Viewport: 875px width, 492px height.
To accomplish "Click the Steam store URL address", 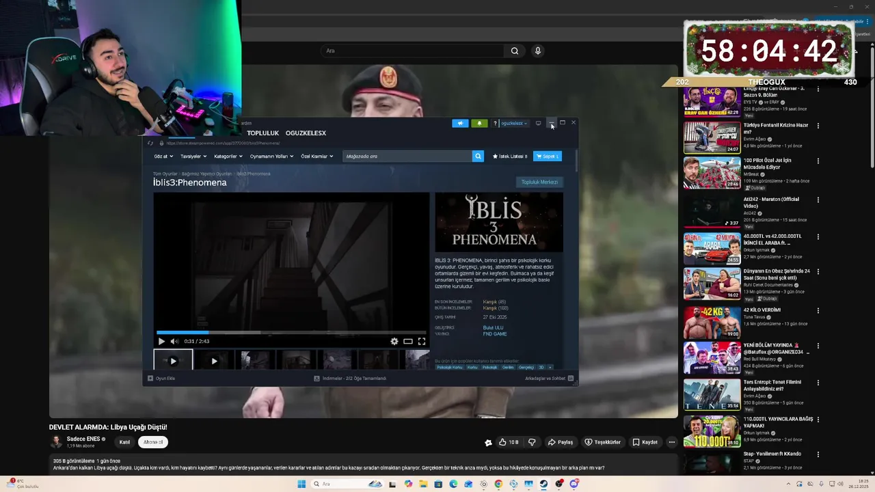I will pos(223,143).
